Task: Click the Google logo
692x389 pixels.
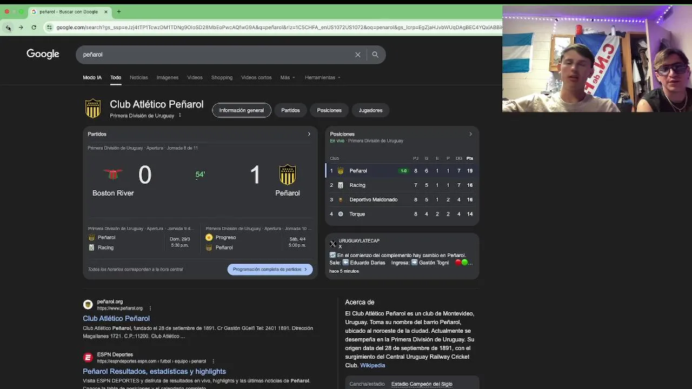Action: (43, 54)
